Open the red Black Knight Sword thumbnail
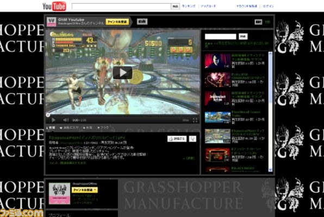324x217 pixels. (x=217, y=155)
